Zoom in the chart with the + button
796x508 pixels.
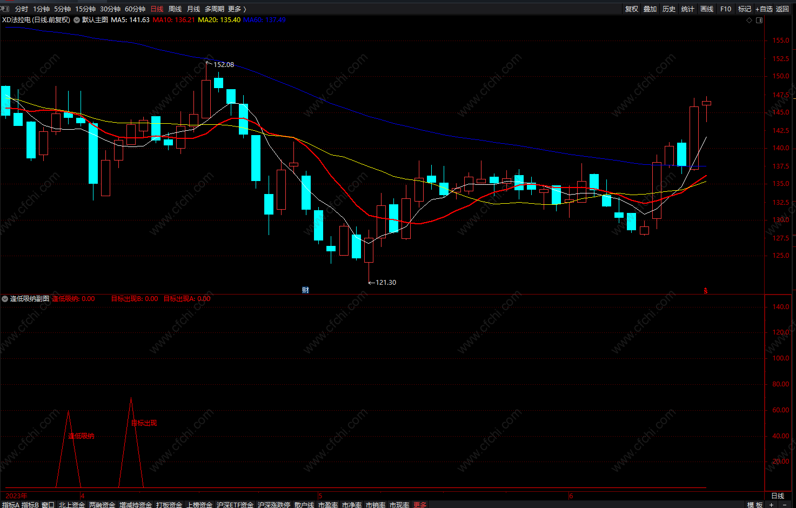click(772, 505)
